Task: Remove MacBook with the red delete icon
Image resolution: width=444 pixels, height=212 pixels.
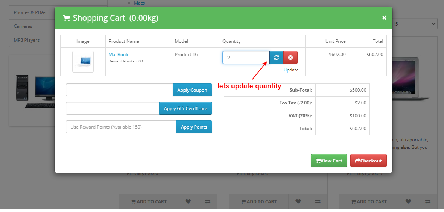Action: pos(290,58)
